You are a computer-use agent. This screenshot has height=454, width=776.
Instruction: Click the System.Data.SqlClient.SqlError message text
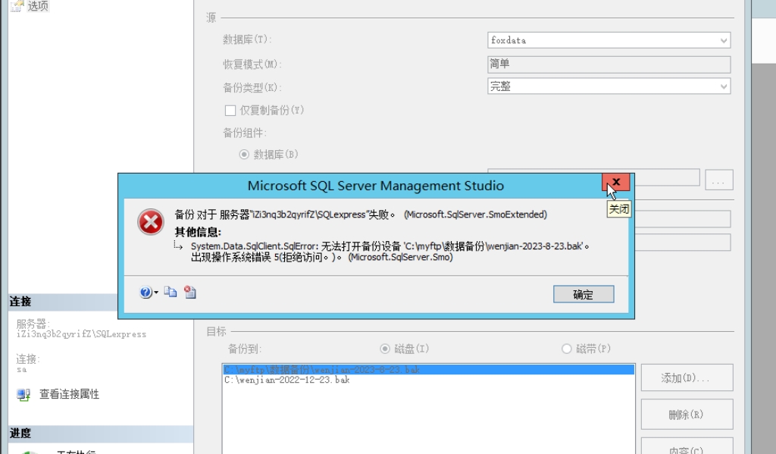tap(390, 252)
